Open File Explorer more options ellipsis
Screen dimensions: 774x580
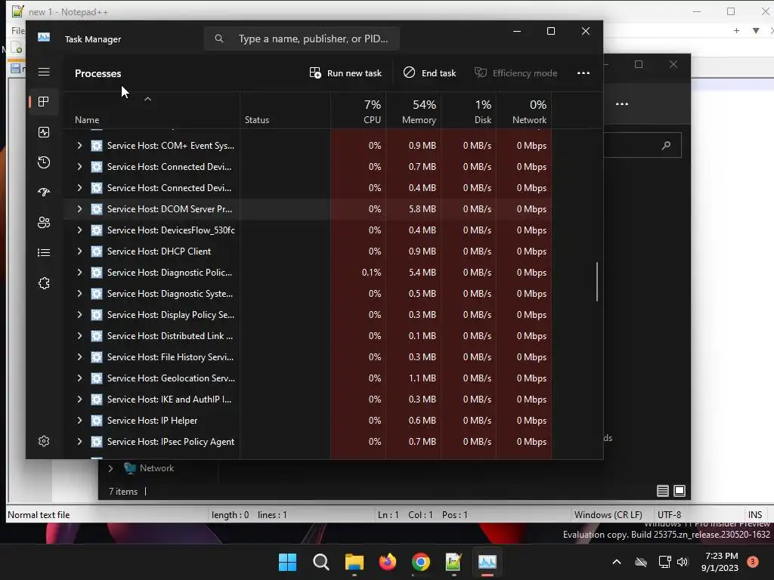622,104
